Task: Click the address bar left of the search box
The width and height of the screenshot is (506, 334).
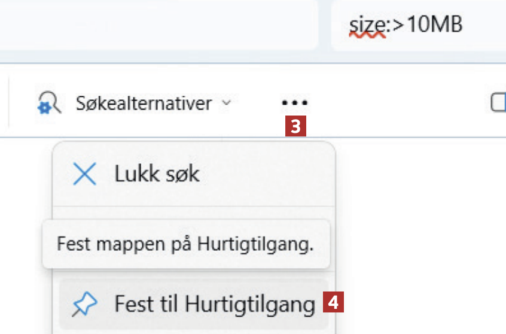Action: coord(158,26)
